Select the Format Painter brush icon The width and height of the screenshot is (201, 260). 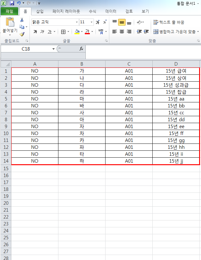click(22, 34)
